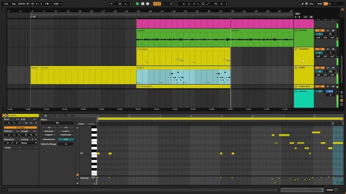This screenshot has width=346, height=194.
Task: Click the Invert notes button
Action: [x=66, y=131]
